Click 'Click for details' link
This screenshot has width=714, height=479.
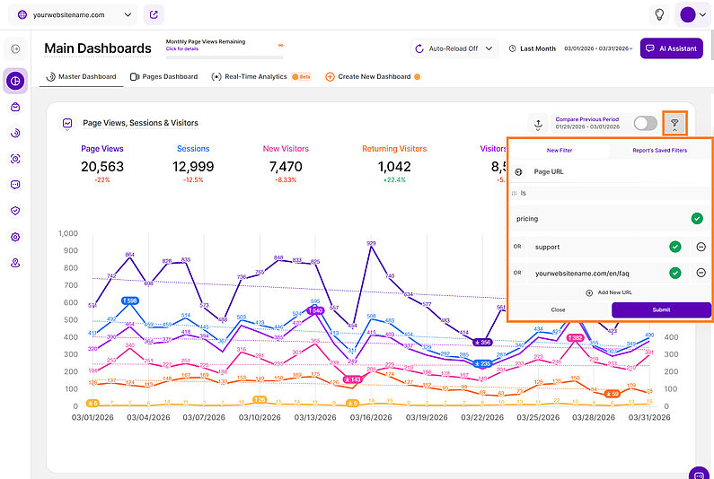click(x=181, y=48)
